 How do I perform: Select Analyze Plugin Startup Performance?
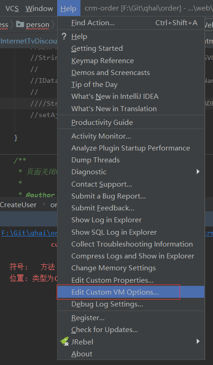coord(131,148)
